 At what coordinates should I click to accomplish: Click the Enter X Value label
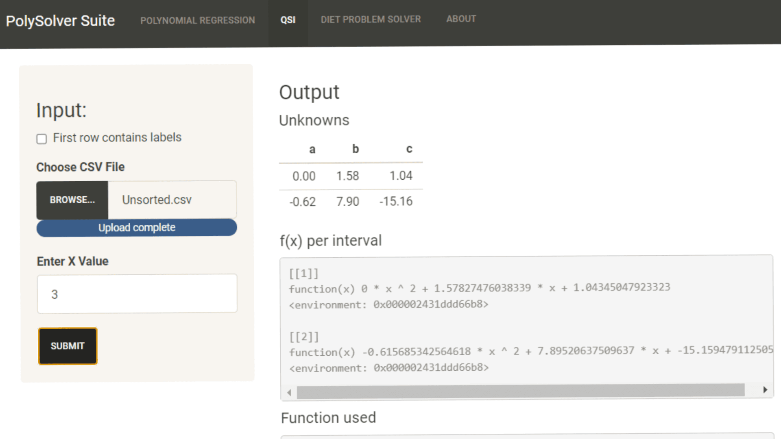click(x=73, y=261)
